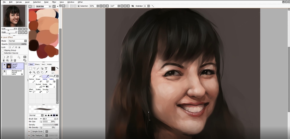Select the eyedropper color picker tool
The image size is (290, 139).
click(46, 72)
